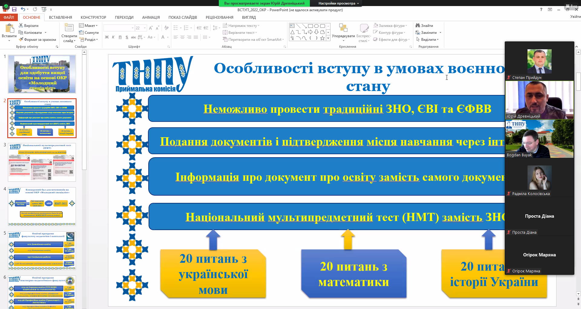
Task: Toggle bold formatting (Ж)
Action: pyautogui.click(x=106, y=37)
